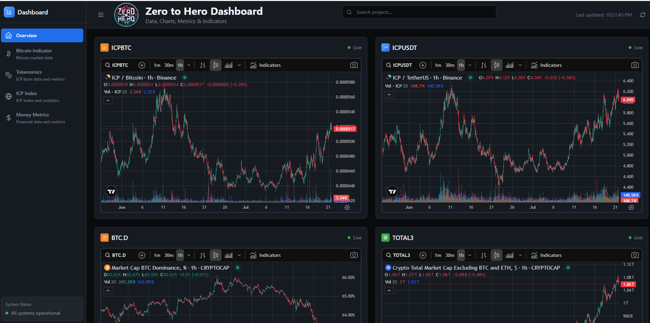Select Bars chart style on ICPUSDT chart
The image size is (650, 323).
(484, 65)
